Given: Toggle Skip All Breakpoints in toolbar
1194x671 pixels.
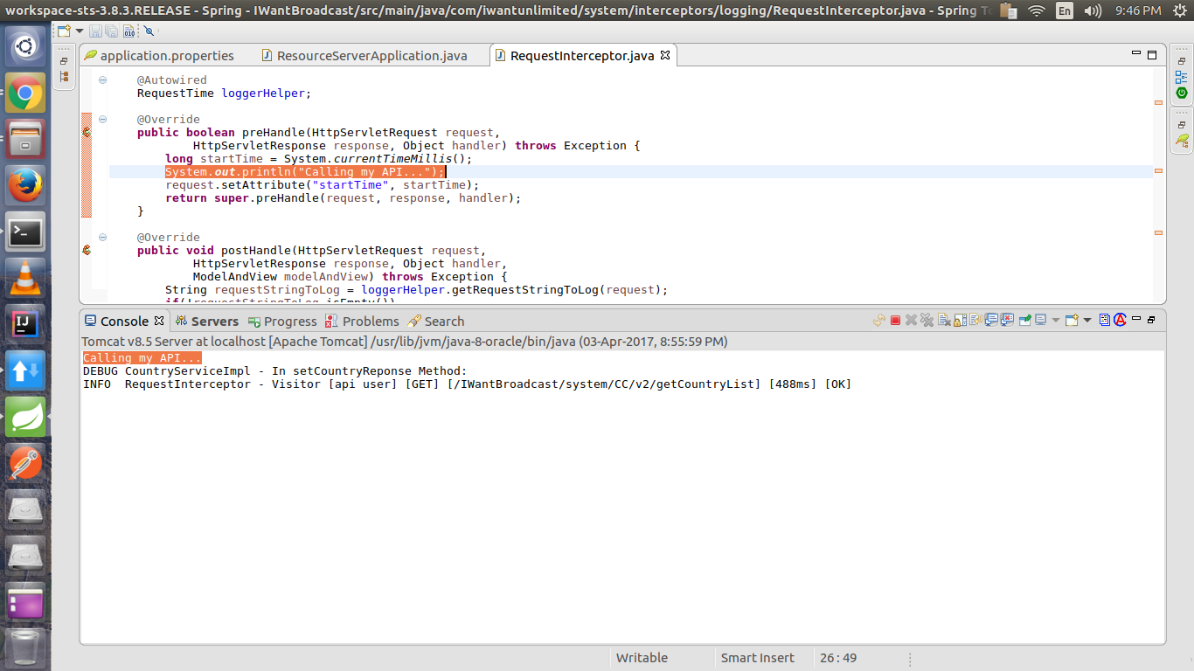Looking at the screenshot, I should click(x=149, y=31).
